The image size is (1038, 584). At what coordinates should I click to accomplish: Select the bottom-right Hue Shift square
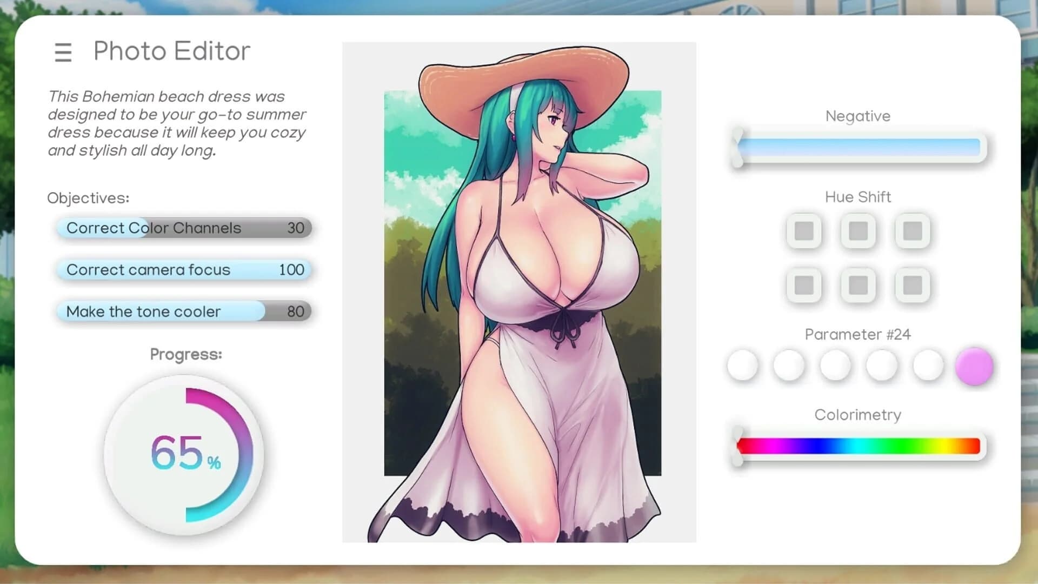[x=911, y=286]
